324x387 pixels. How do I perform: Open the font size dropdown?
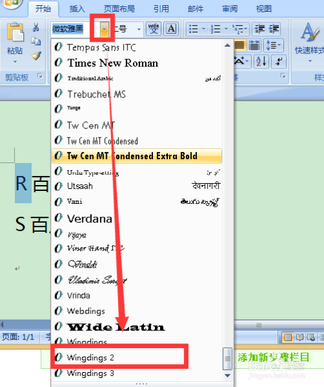pos(139,29)
